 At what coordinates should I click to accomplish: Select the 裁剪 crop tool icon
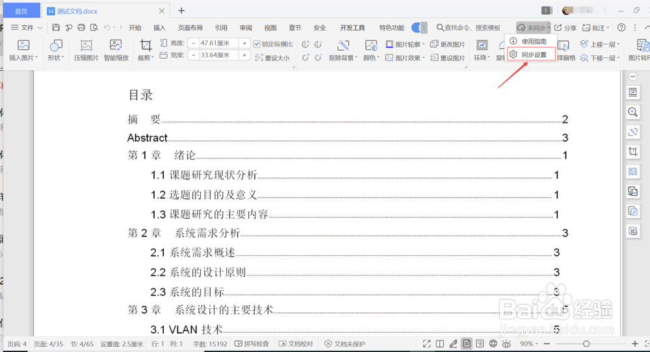[146, 45]
